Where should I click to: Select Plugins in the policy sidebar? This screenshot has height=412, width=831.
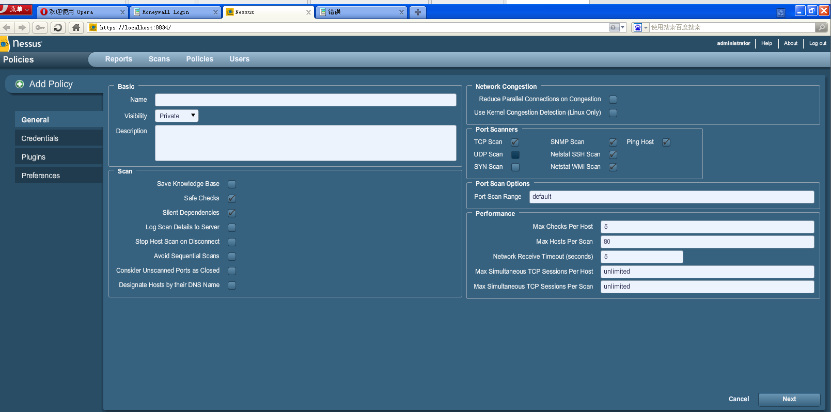click(59, 157)
